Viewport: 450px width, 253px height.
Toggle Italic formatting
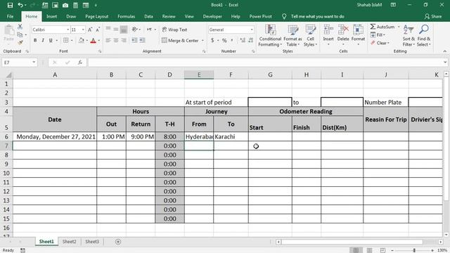(x=43, y=41)
